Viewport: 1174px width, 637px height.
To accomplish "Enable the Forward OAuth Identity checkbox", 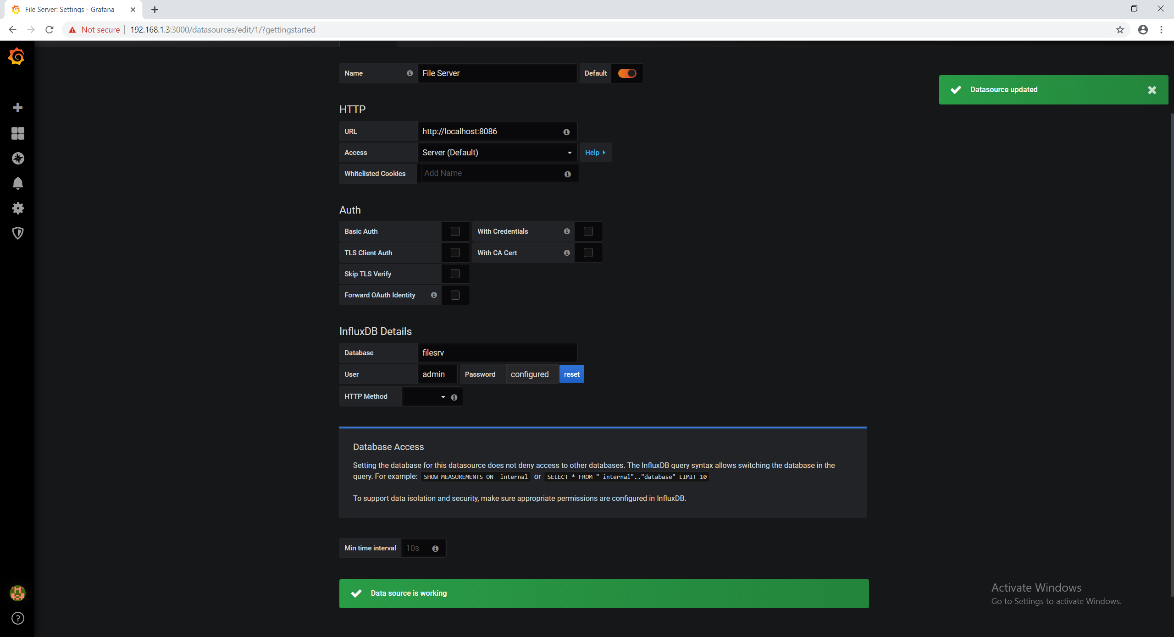I will (455, 295).
